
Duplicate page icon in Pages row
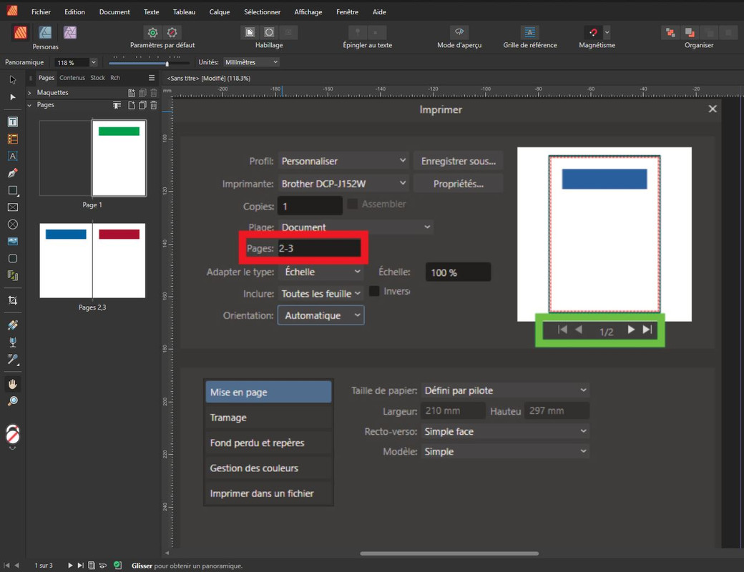pos(142,105)
